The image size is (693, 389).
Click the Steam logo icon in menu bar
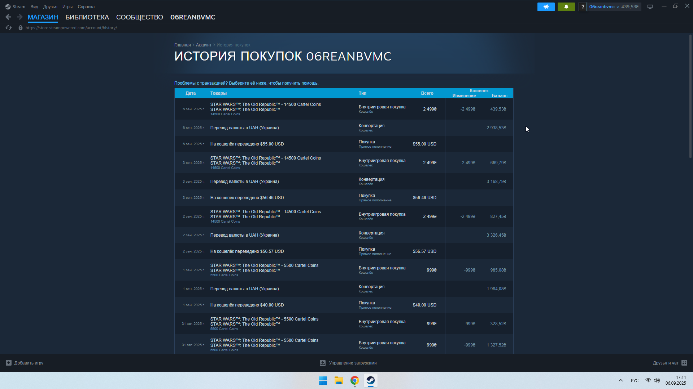click(x=8, y=7)
